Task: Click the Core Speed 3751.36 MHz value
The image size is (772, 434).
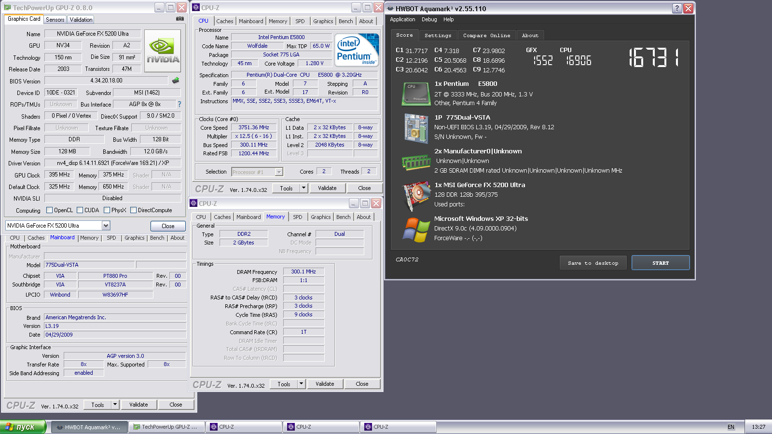Action: pyautogui.click(x=254, y=127)
